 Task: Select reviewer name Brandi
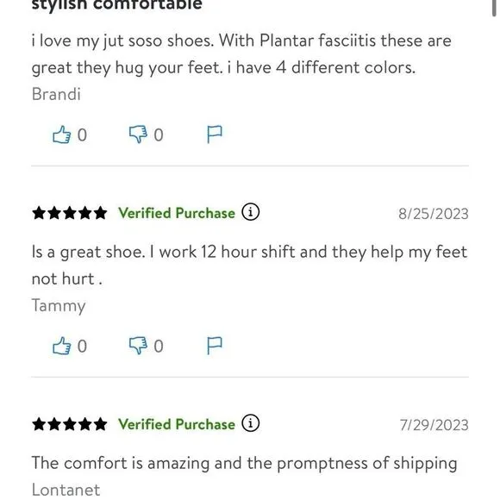(56, 94)
